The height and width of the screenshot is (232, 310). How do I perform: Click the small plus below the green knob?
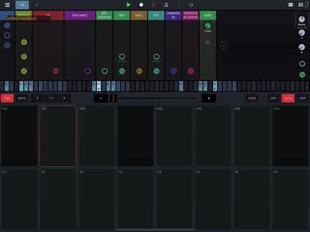(x=208, y=43)
